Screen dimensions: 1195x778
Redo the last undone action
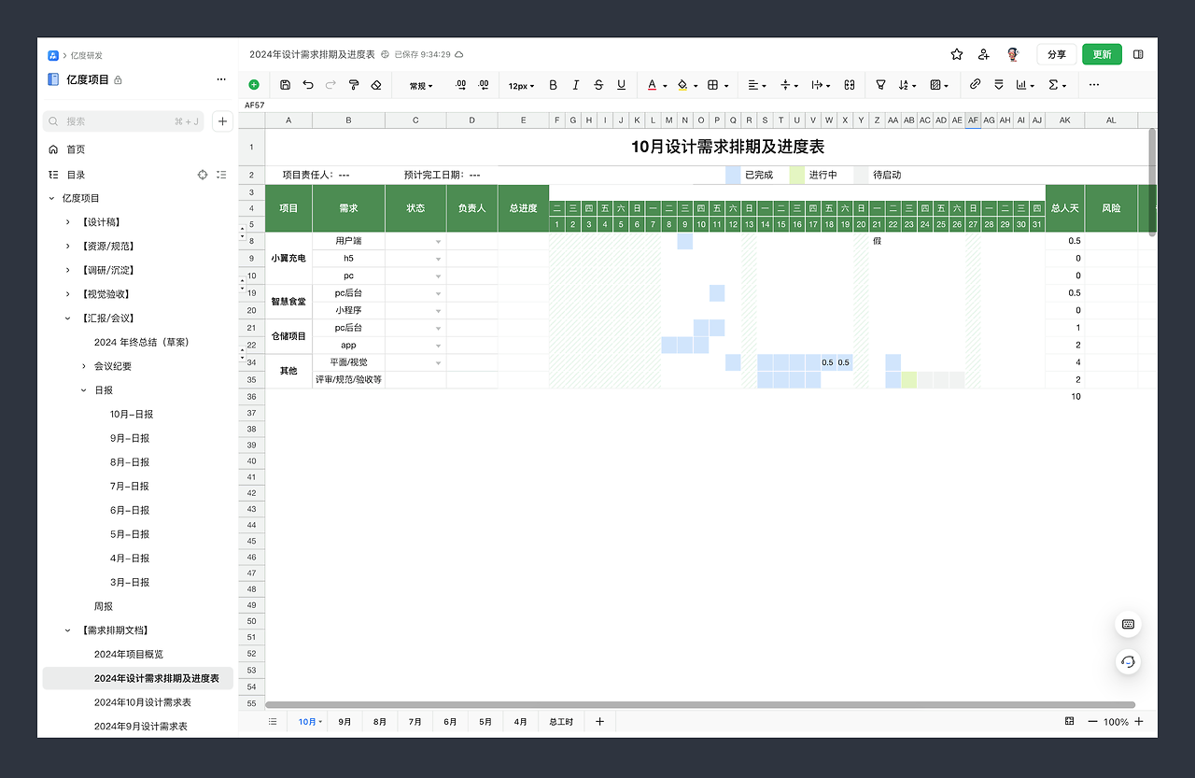coord(330,85)
